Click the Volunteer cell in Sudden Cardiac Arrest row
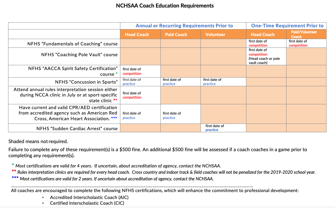The width and height of the screenshot is (335, 208). pos(215,128)
